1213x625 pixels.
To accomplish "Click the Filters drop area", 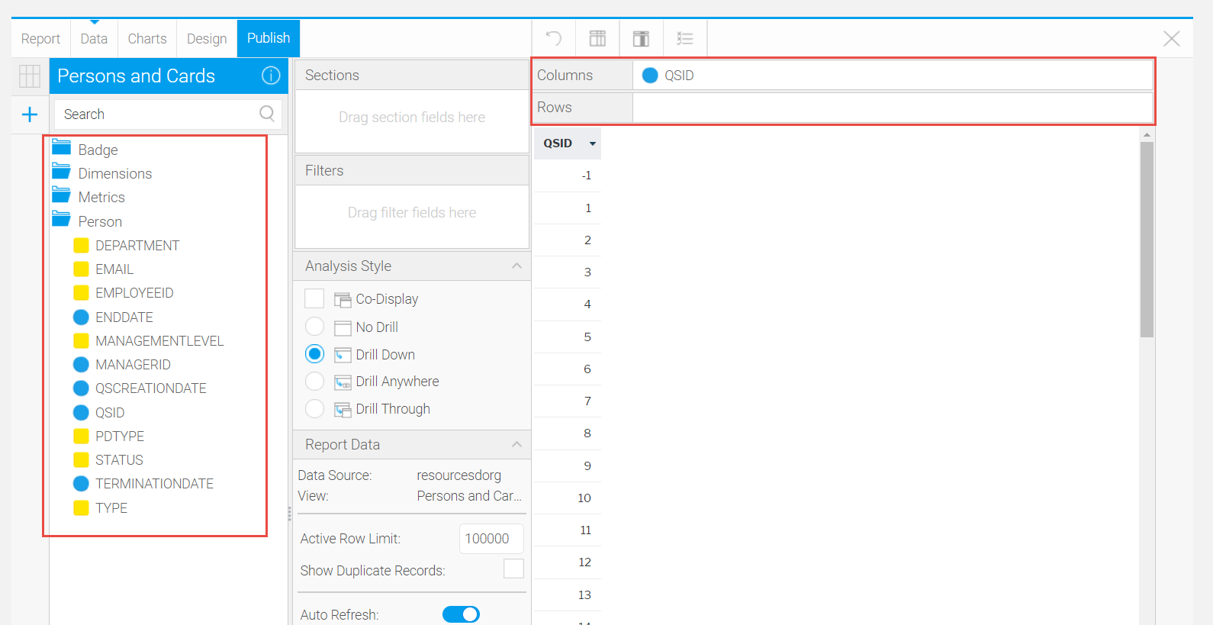I will click(412, 216).
